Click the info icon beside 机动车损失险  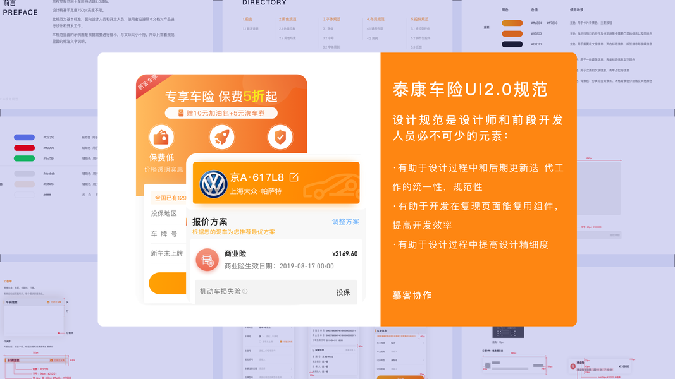click(x=245, y=291)
